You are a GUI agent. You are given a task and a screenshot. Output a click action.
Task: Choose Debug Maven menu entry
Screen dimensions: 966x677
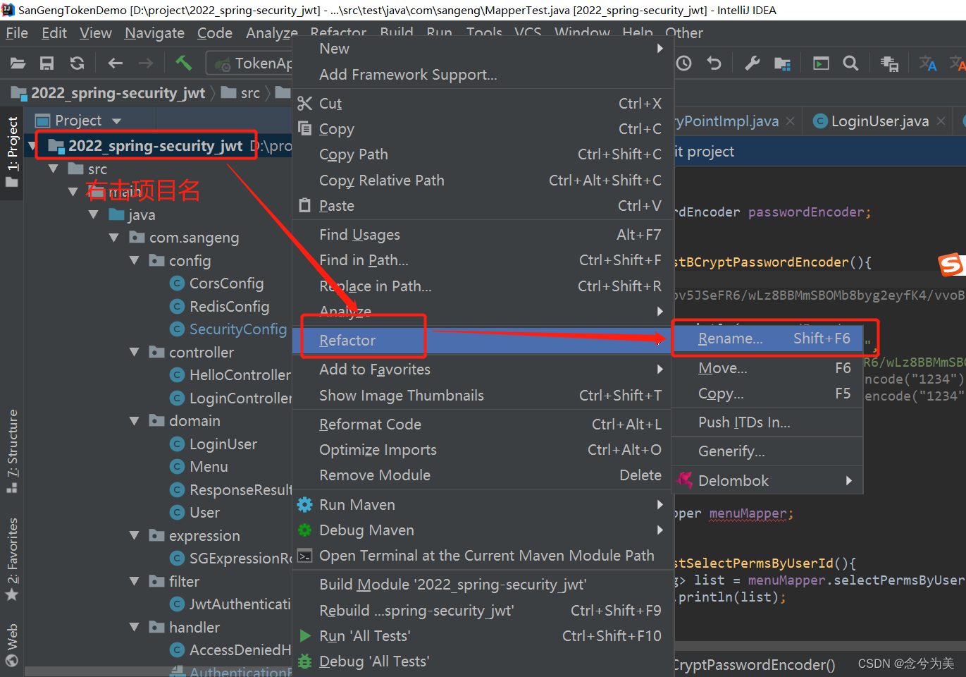pos(483,530)
